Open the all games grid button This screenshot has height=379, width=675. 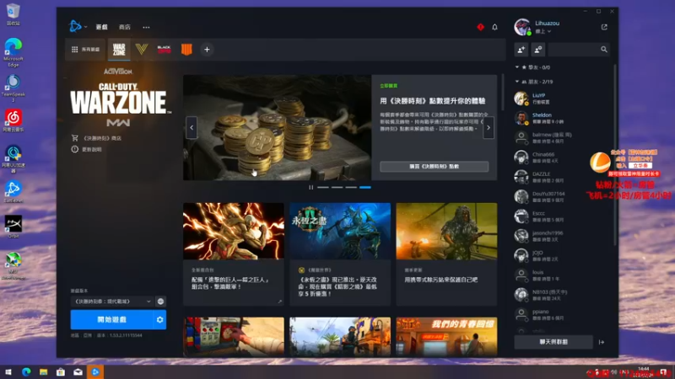pyautogui.click(x=85, y=50)
